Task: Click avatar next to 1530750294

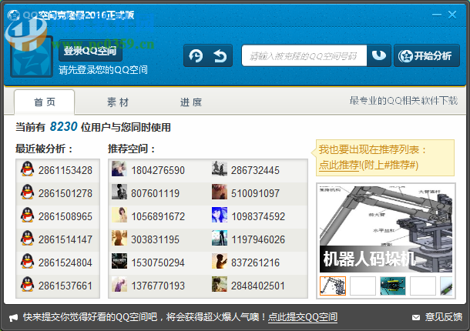Action: click(x=119, y=261)
